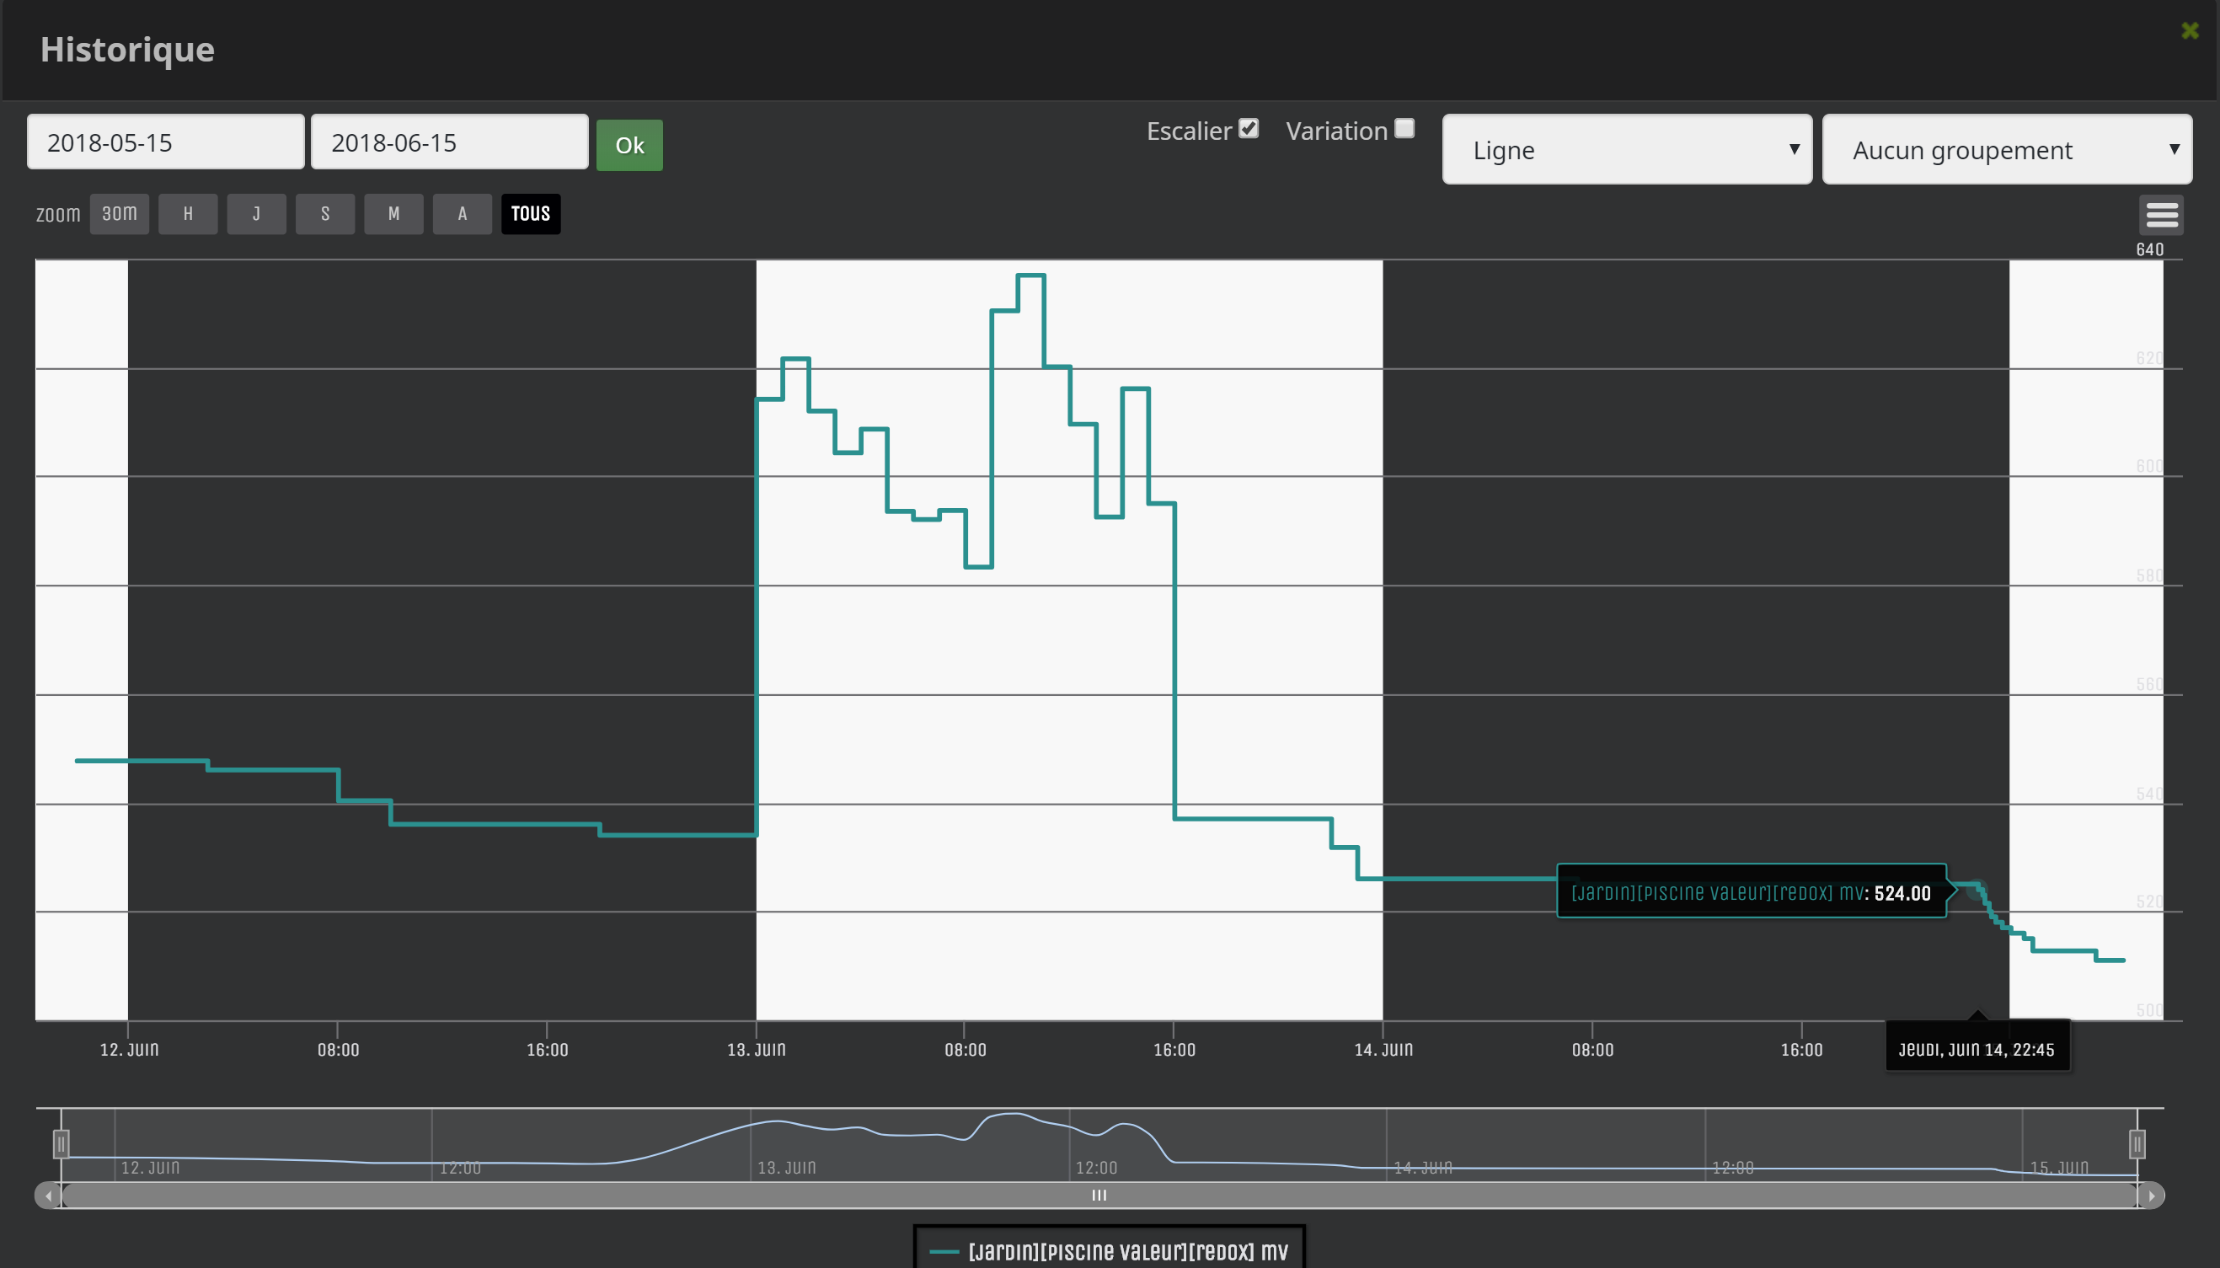Screen dimensions: 2220x1268
Task: Close the Historique dialog with green X
Action: 2190,31
